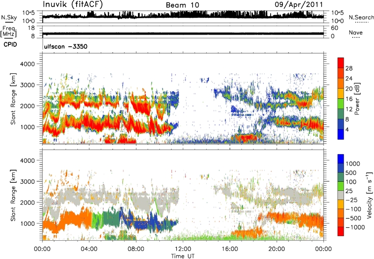
Task: Click the 'CPID' label
Action: tap(10, 44)
